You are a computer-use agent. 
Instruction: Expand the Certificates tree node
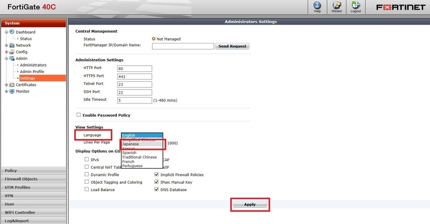coord(6,85)
